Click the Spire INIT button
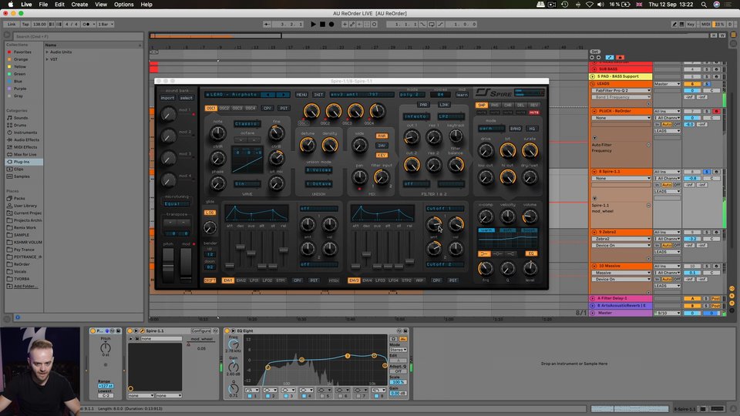 coord(318,95)
